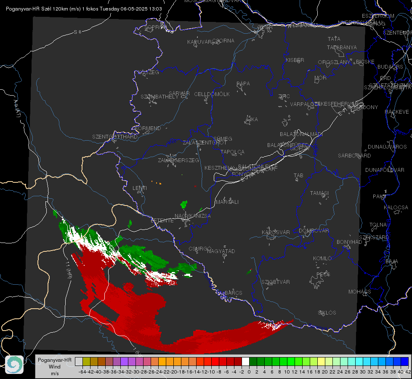Click the KESZTHELY city label

pos(219,168)
